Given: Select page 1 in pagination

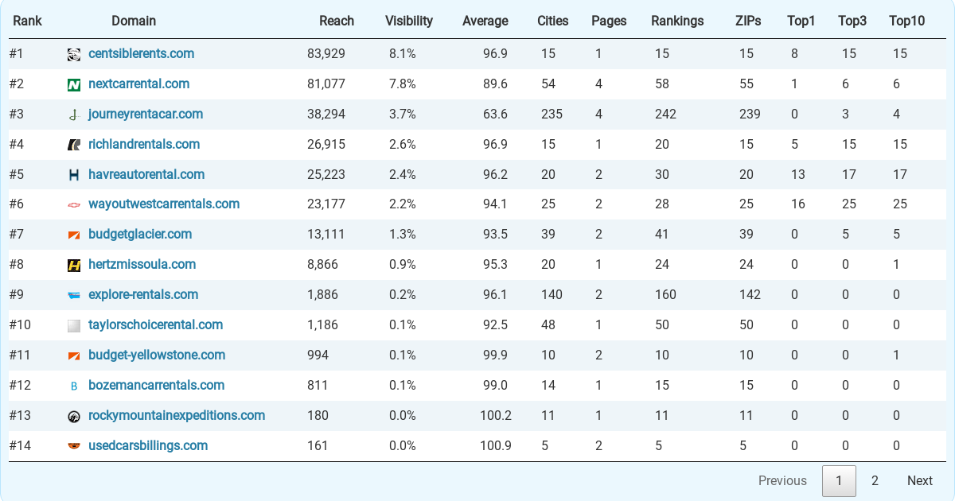Looking at the screenshot, I should coord(839,480).
